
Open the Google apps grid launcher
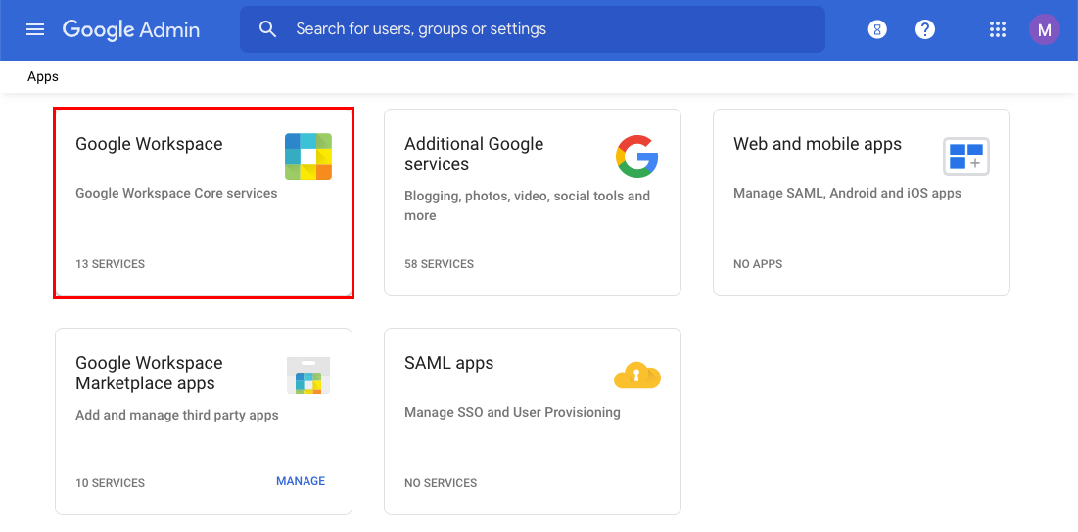coord(998,29)
